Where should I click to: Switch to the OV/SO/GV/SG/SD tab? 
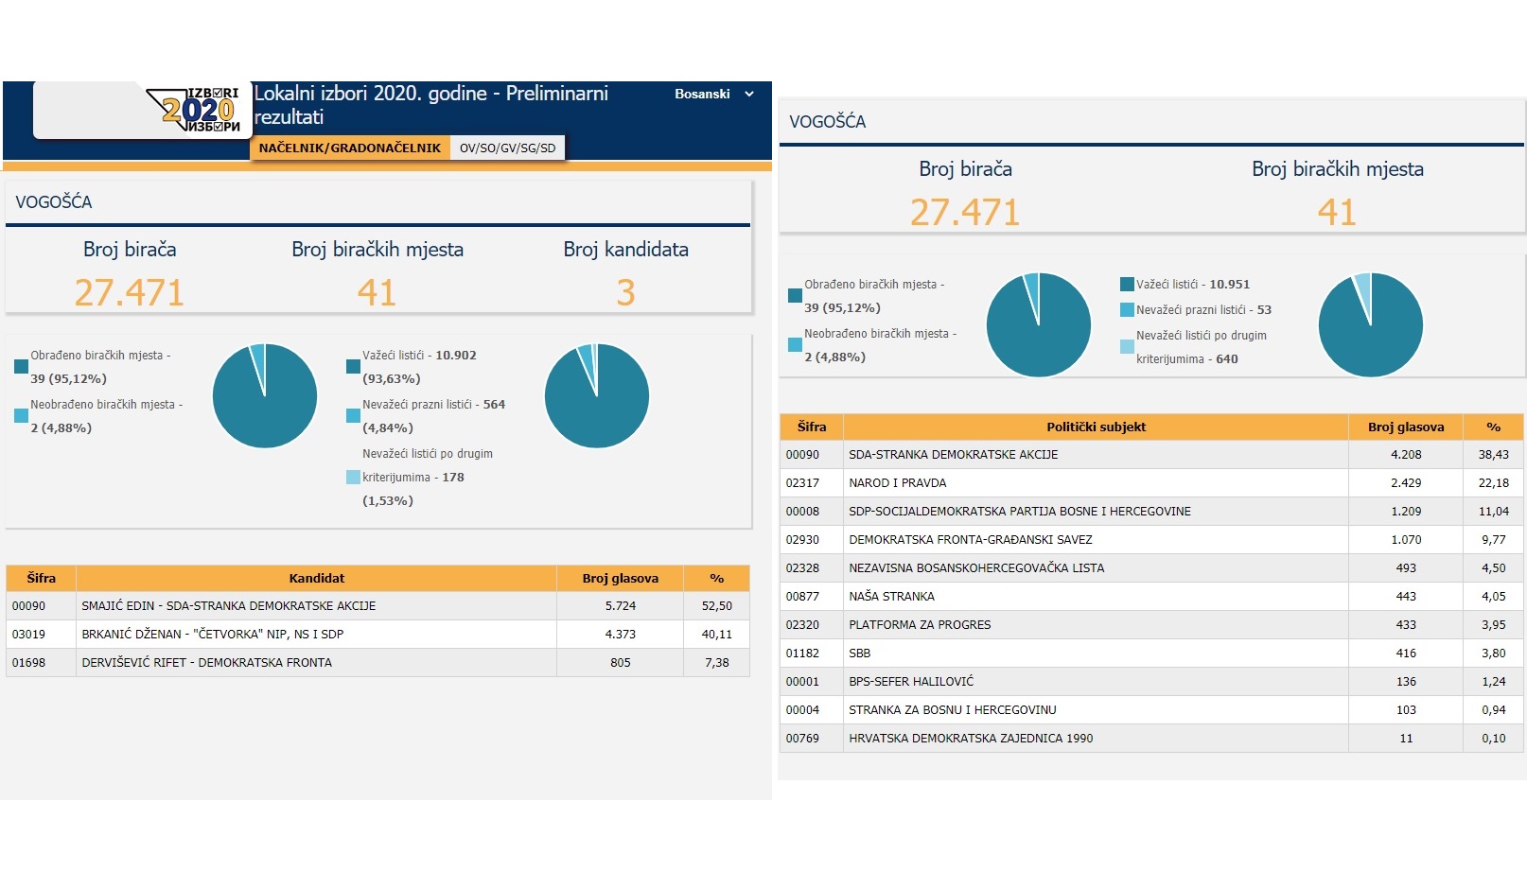pyautogui.click(x=507, y=148)
